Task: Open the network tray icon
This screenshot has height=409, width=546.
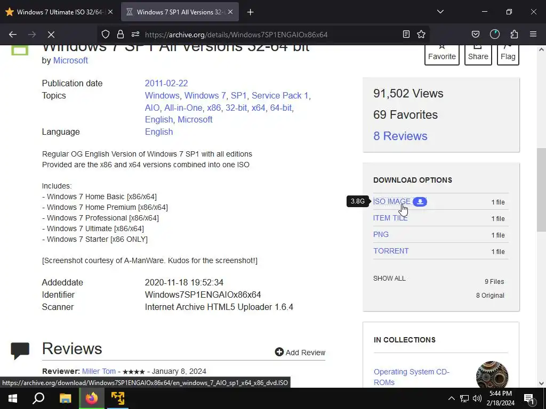Action: pyautogui.click(x=464, y=398)
